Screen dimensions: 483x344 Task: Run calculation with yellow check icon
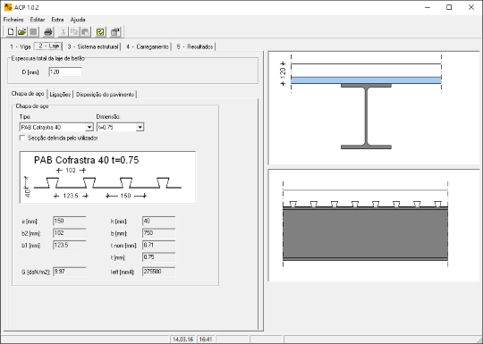(x=100, y=31)
